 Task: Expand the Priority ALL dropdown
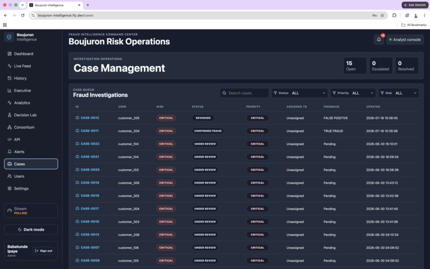[353, 93]
